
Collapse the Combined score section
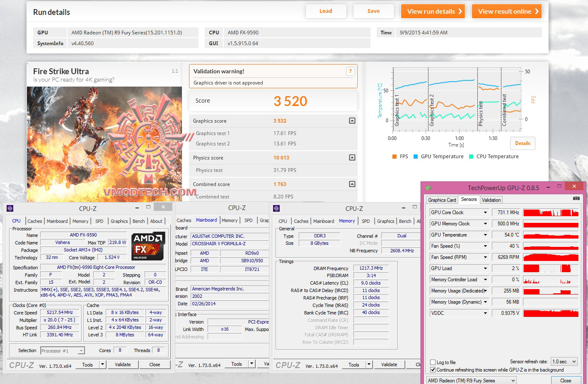click(x=352, y=184)
